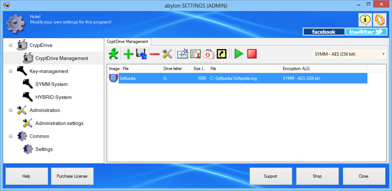Switch to the CryptDrive Management tab

coord(128,42)
